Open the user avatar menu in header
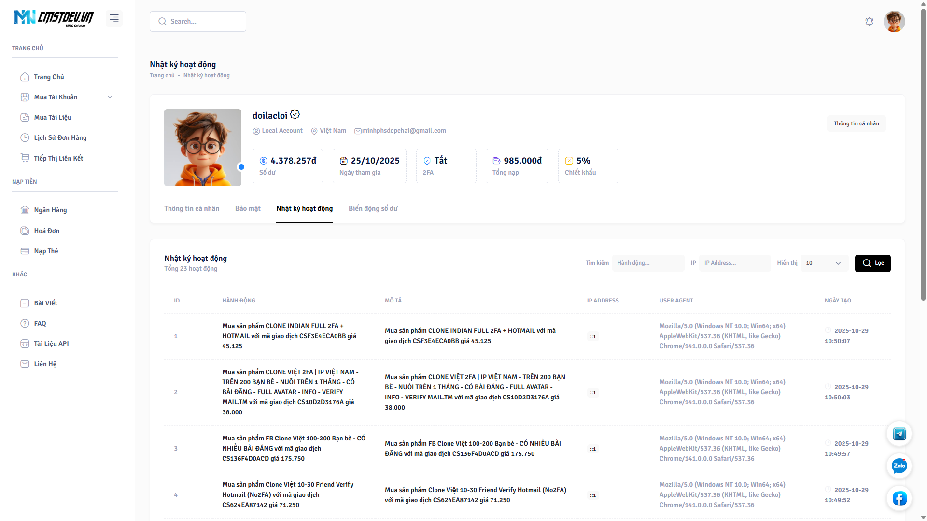Viewport: 927px width, 521px height. pos(894,21)
